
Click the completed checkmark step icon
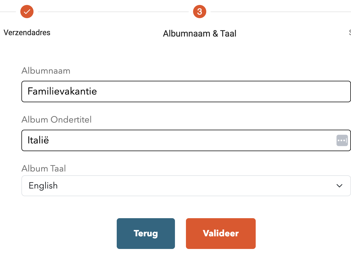tap(27, 12)
